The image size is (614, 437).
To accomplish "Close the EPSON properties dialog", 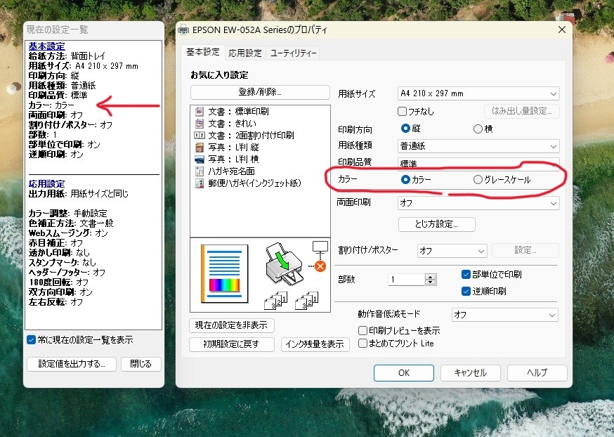I will click(x=562, y=30).
